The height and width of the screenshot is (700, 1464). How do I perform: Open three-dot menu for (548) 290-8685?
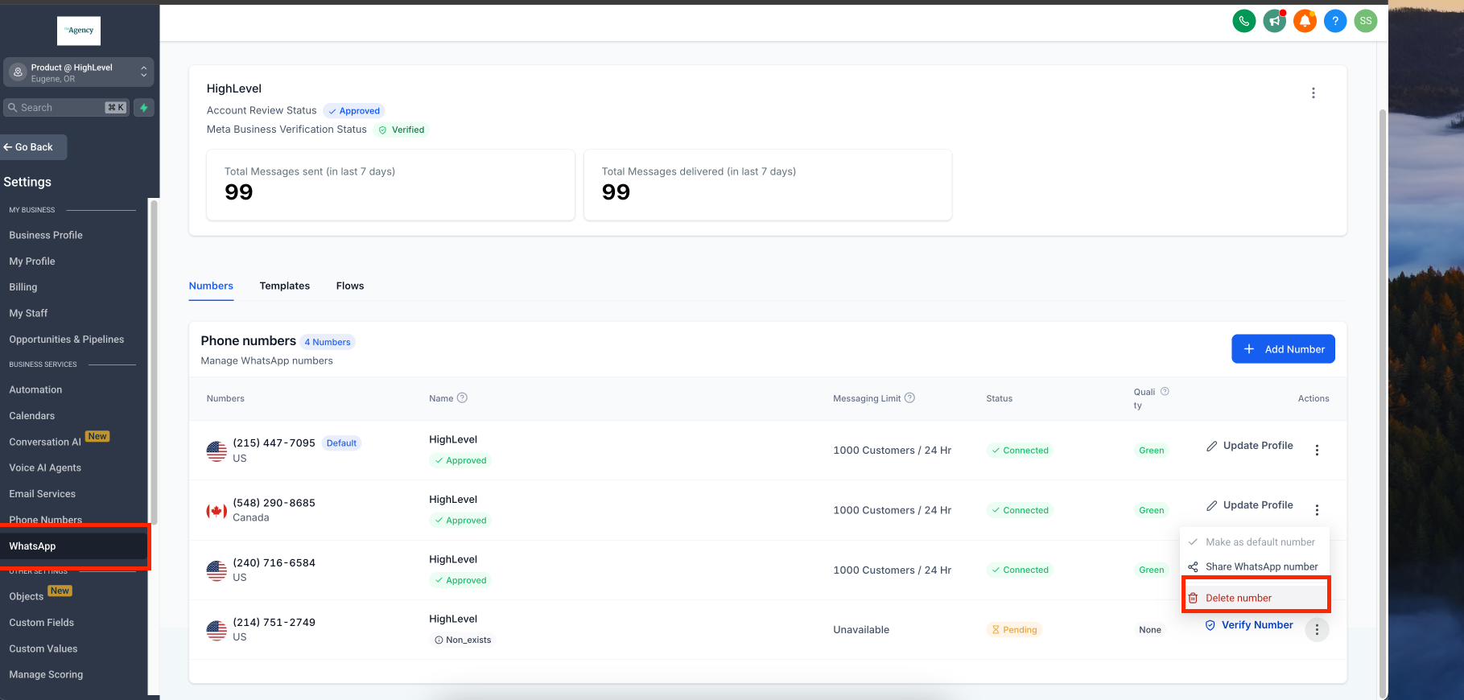point(1317,510)
